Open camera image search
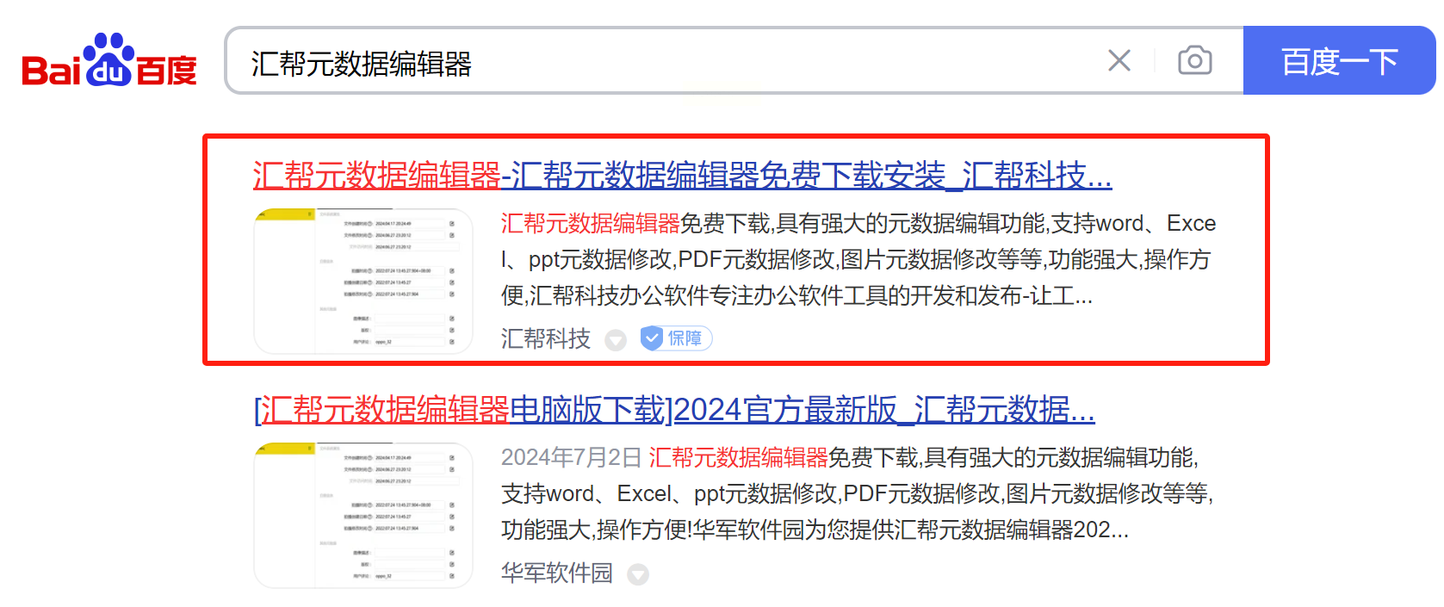Screen dimensions: 1444x607 1194,60
